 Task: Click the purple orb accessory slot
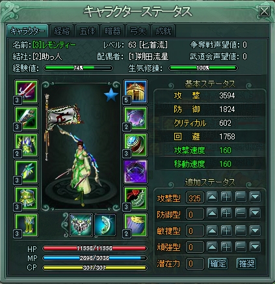[x=135, y=172]
